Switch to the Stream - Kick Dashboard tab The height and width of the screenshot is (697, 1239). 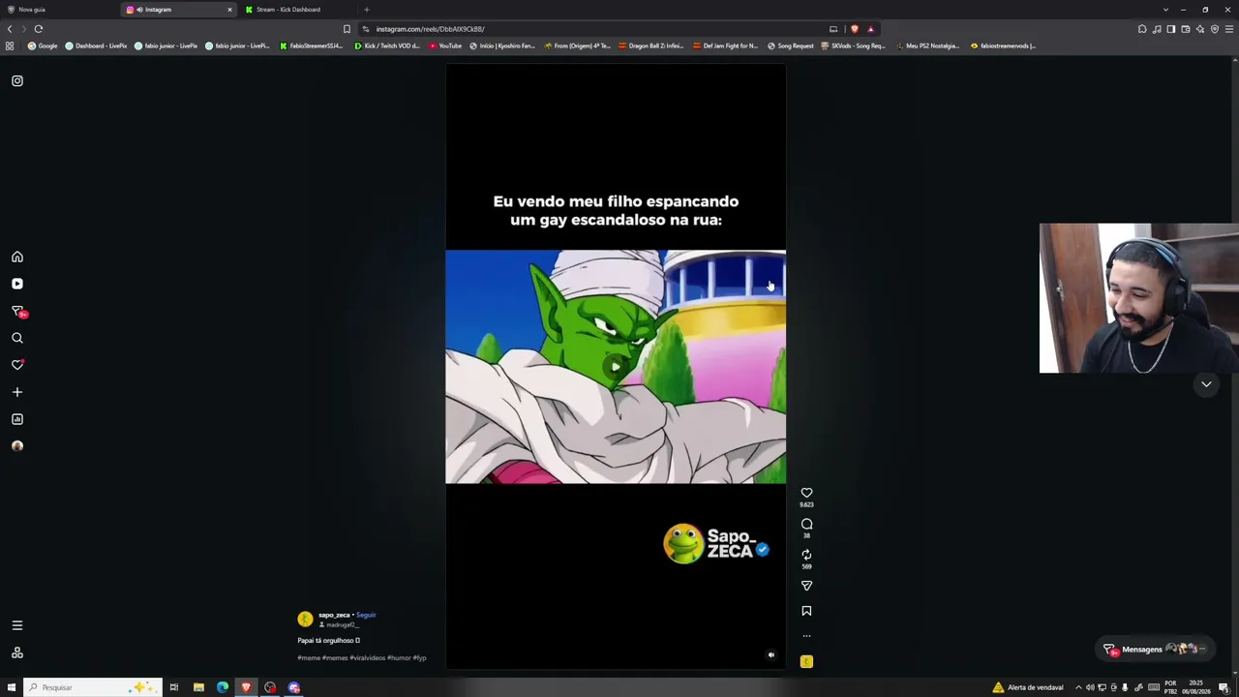pos(300,10)
